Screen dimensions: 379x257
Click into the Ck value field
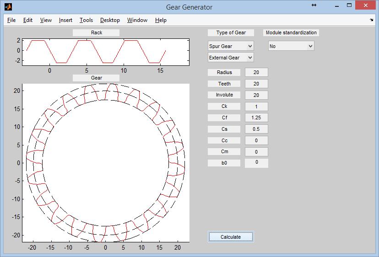click(x=256, y=106)
